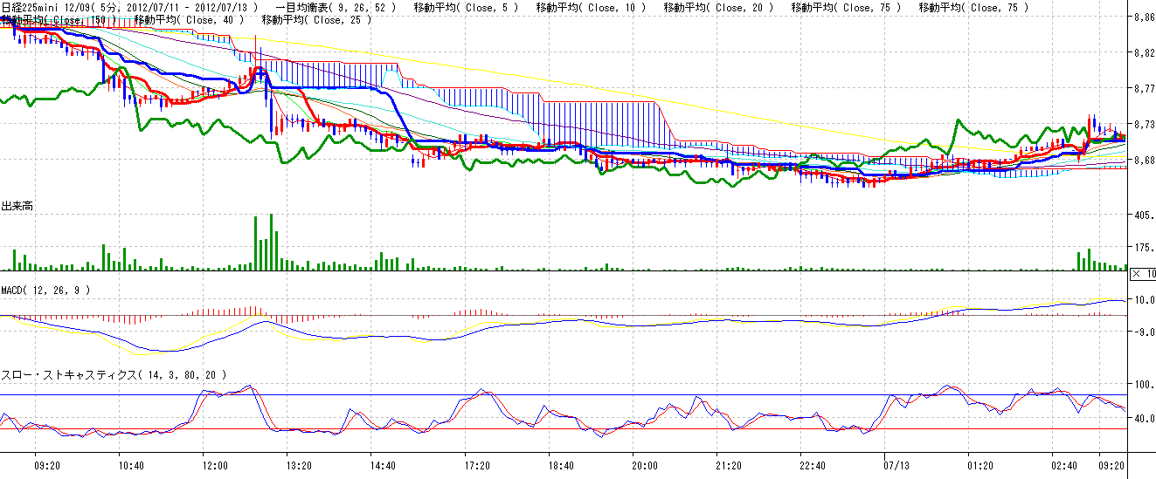Select the 移動平均 (Close, 20) legend label

[x=718, y=7]
